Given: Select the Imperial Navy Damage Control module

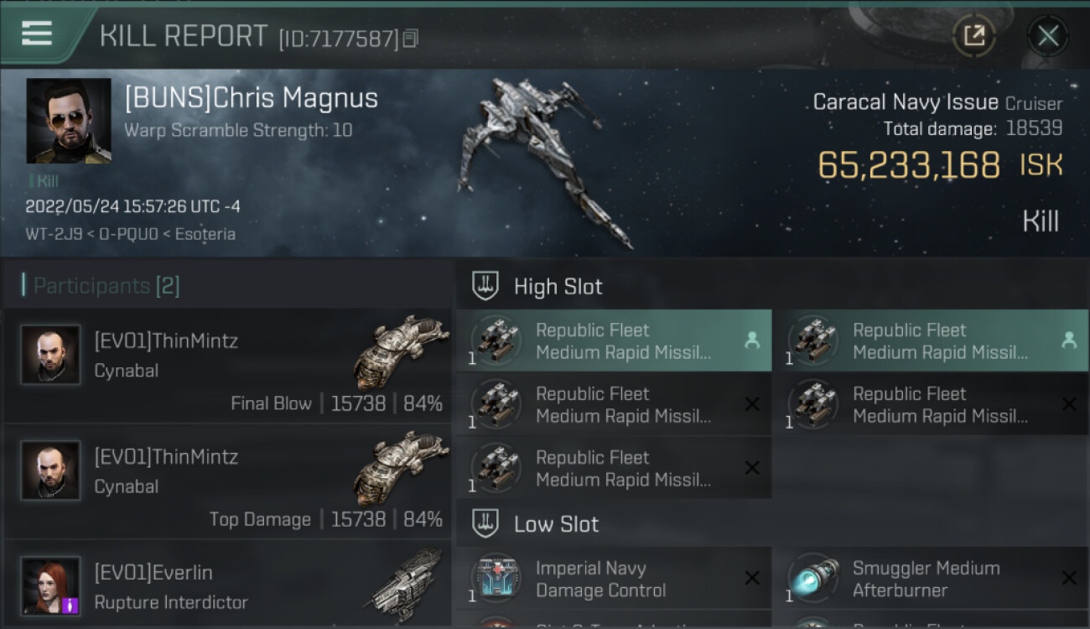Looking at the screenshot, I should (x=613, y=579).
